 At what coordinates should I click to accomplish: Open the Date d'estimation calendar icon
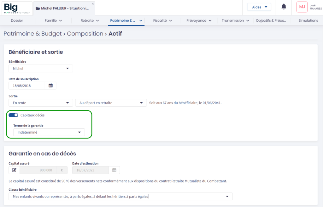pos(114,170)
